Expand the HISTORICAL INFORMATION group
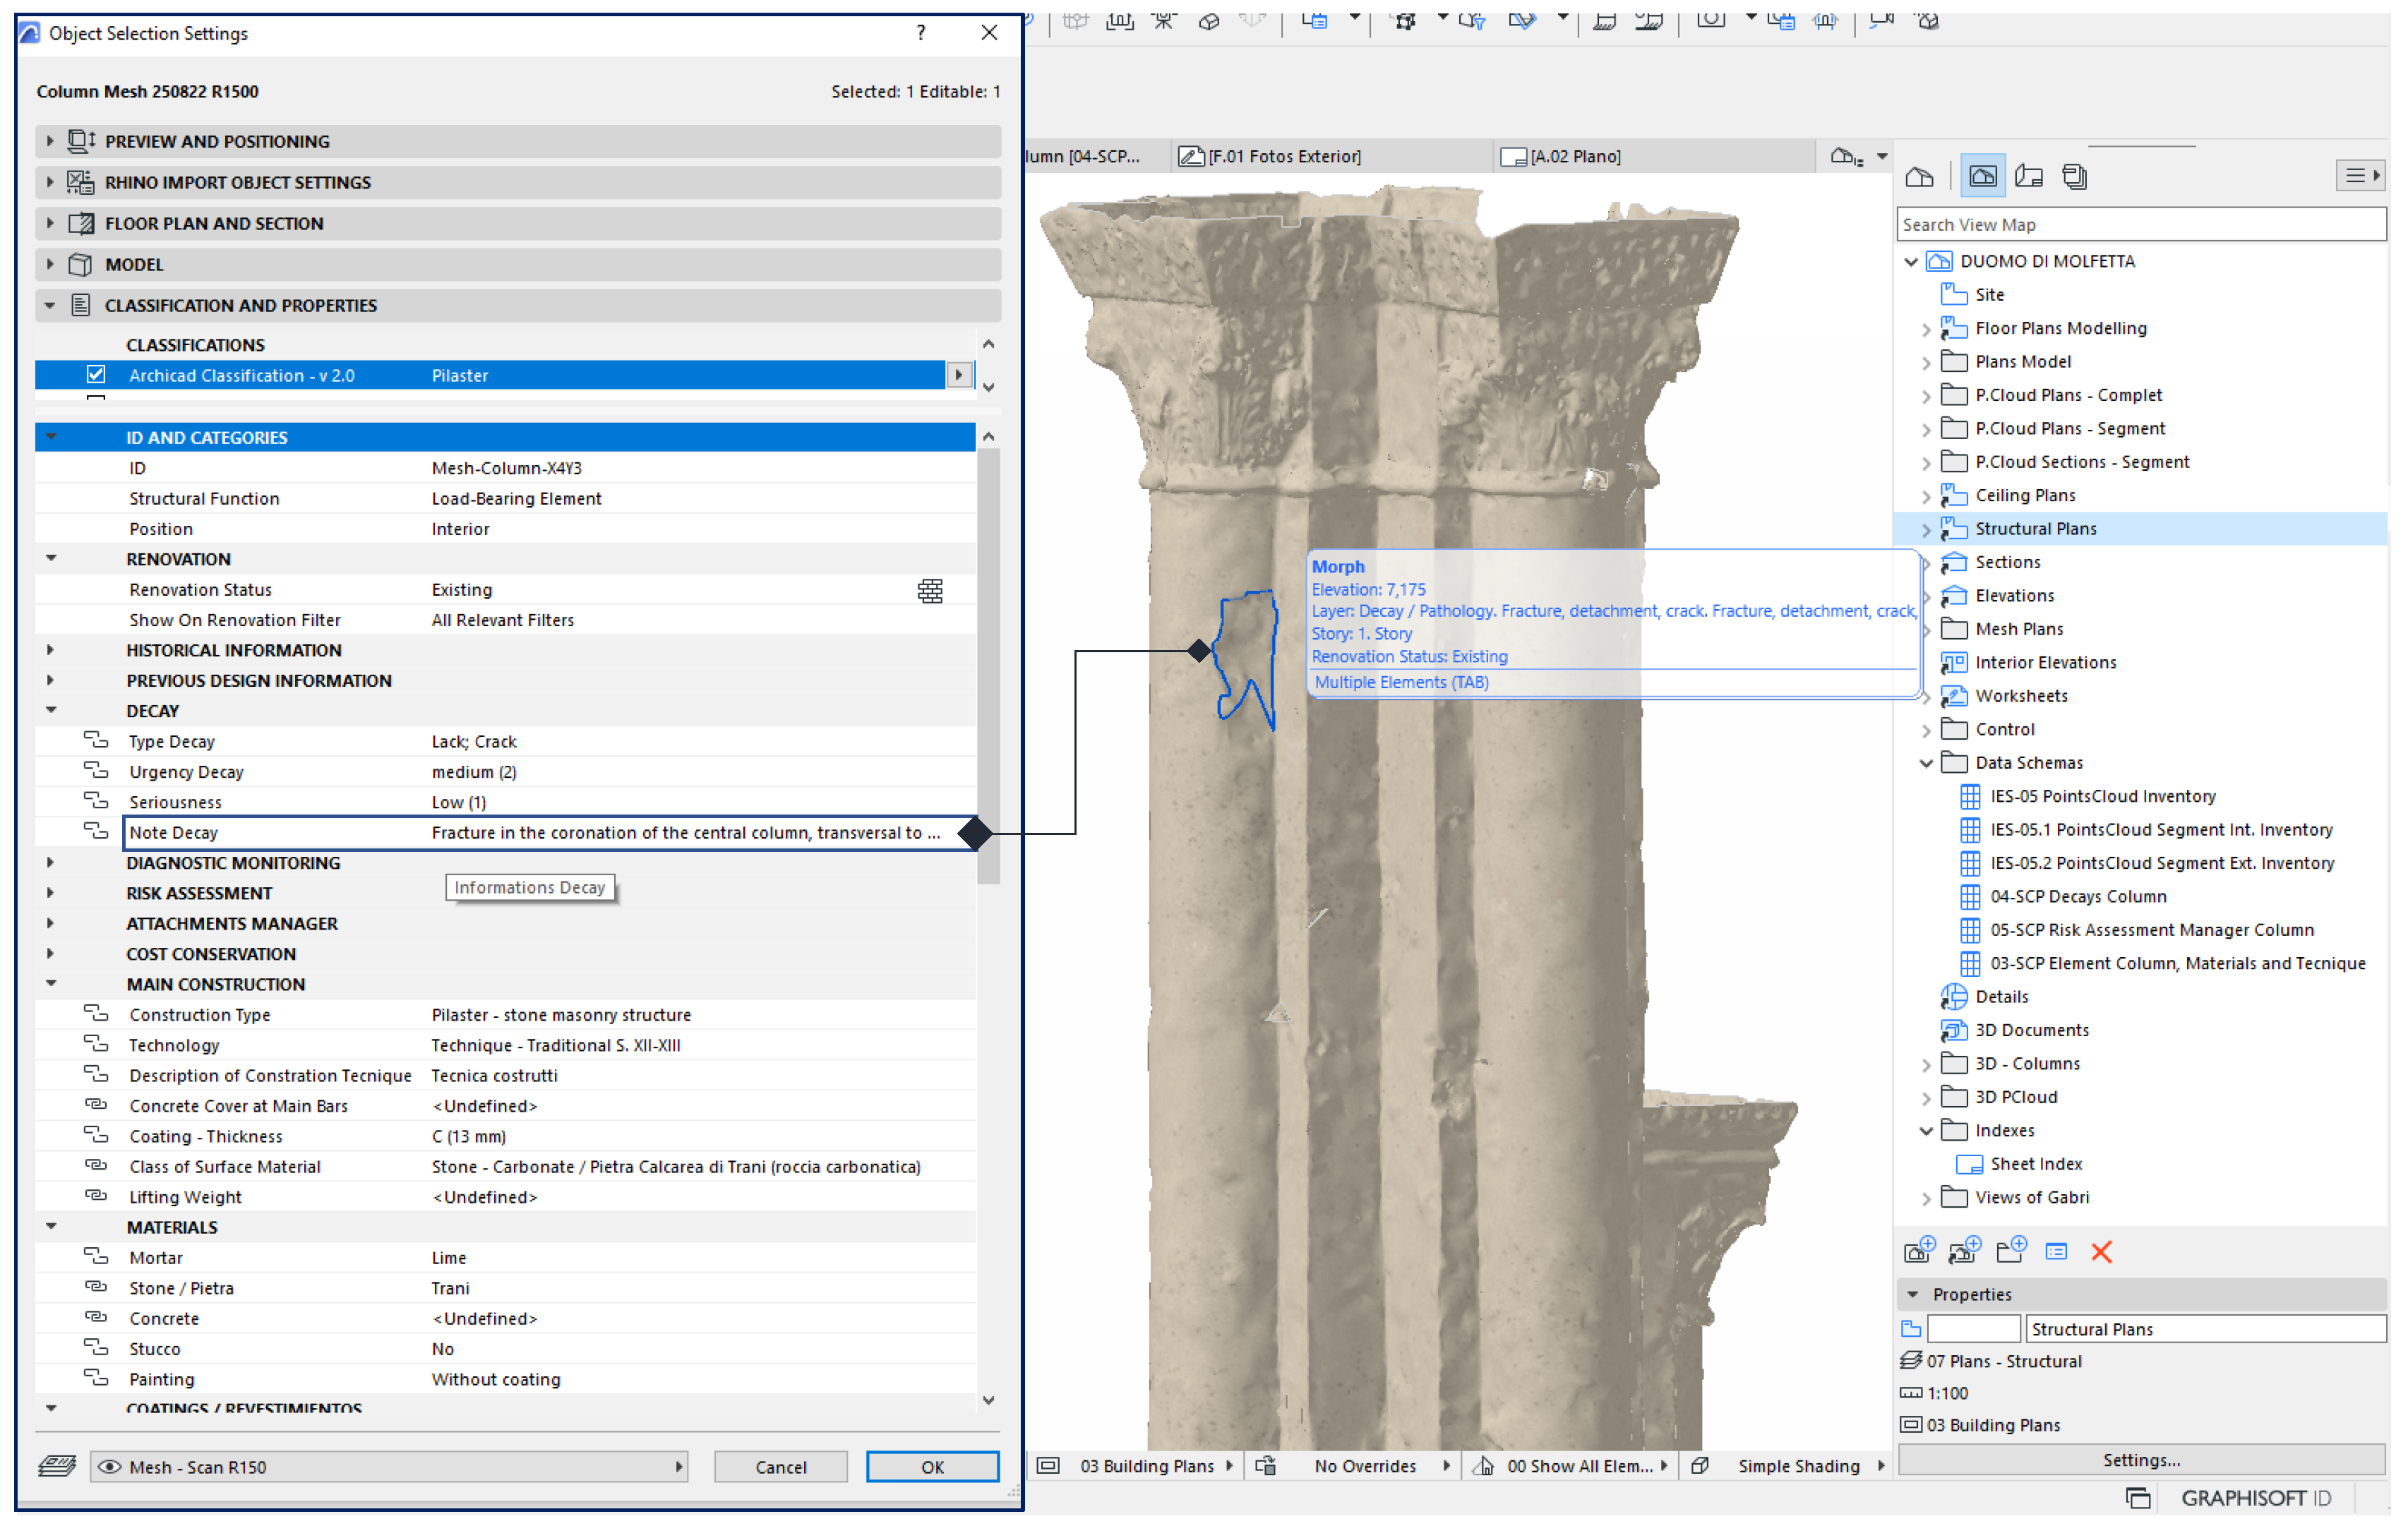The width and height of the screenshot is (2408, 1526). pyautogui.click(x=50, y=650)
